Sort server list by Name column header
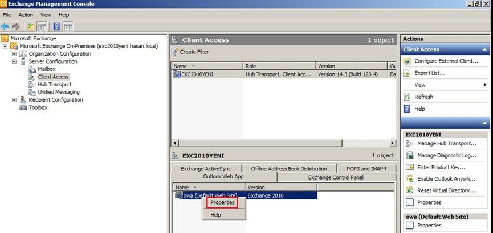The image size is (493, 233). pos(207,66)
